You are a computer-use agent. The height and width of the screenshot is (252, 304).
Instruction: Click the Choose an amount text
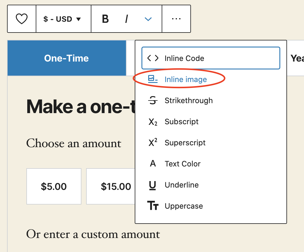74,143
